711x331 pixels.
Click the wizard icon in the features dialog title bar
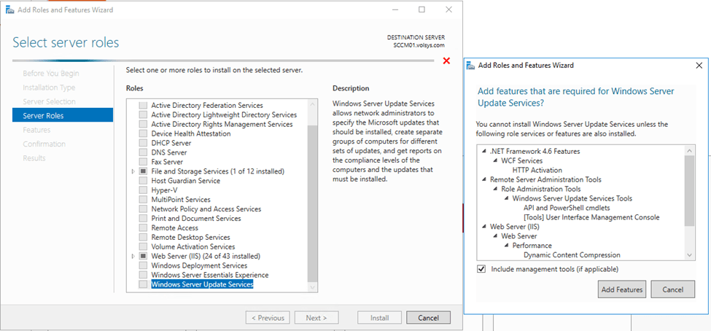[x=470, y=65]
